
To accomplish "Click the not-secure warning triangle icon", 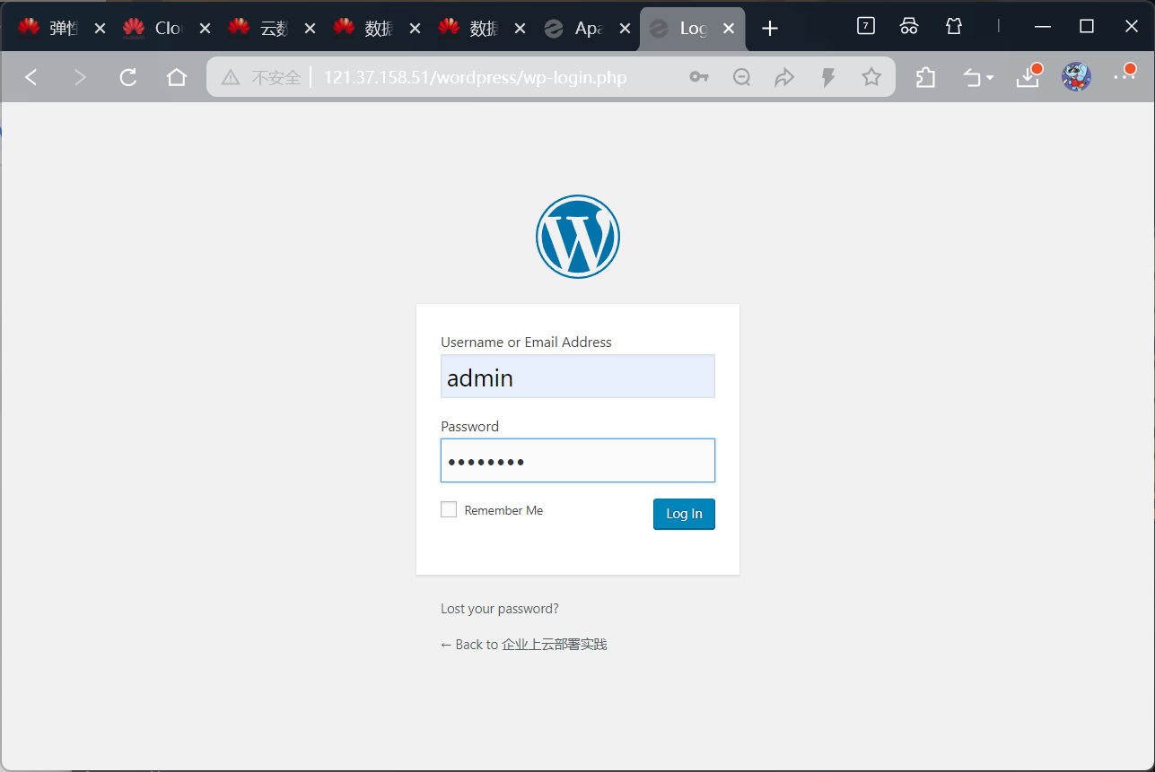I will [231, 78].
